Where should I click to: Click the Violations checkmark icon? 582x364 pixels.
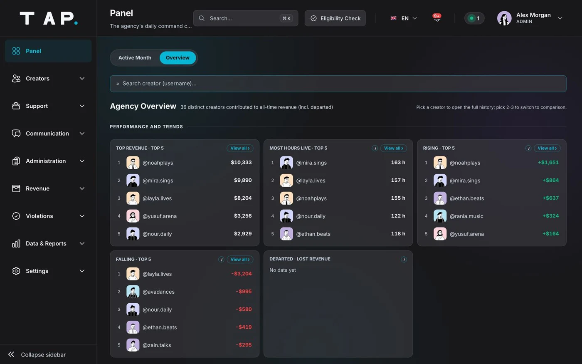[16, 216]
